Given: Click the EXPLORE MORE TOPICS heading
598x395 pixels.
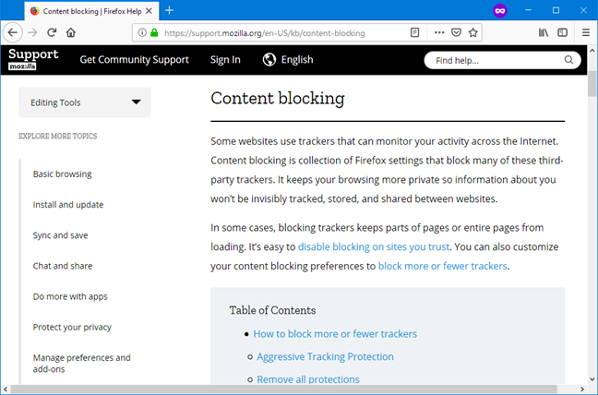Looking at the screenshot, I should coord(58,136).
